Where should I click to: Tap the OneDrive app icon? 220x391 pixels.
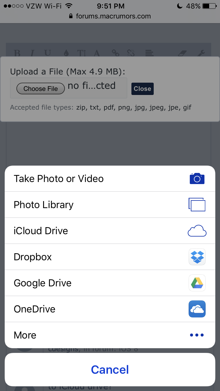click(197, 309)
